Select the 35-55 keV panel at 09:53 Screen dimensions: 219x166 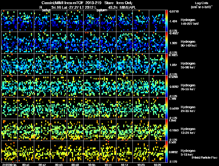(59, 86)
